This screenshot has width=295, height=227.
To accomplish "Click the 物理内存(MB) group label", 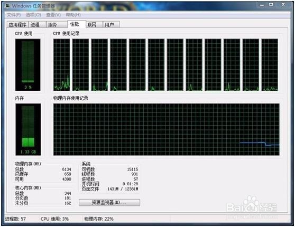I will pos(28,164).
